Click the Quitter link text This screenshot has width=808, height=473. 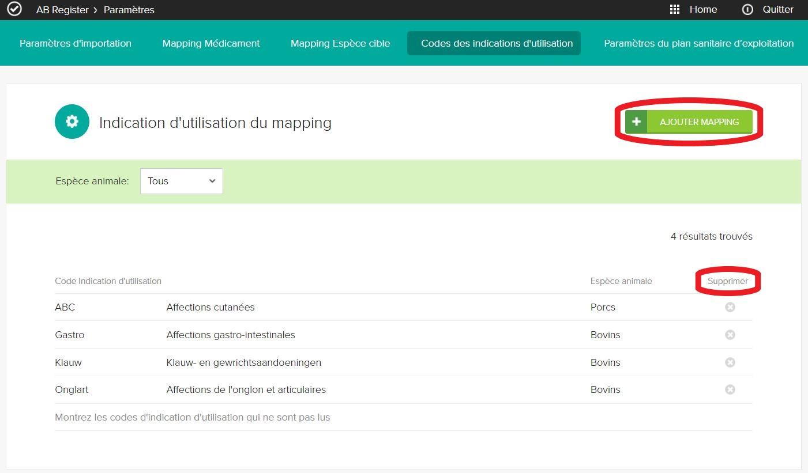click(777, 9)
